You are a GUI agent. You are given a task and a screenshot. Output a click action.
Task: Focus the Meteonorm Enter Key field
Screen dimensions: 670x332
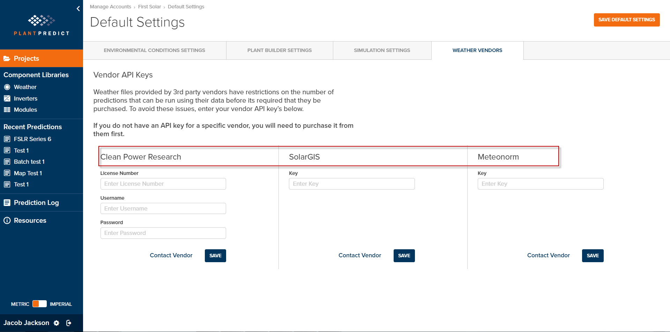pos(541,184)
